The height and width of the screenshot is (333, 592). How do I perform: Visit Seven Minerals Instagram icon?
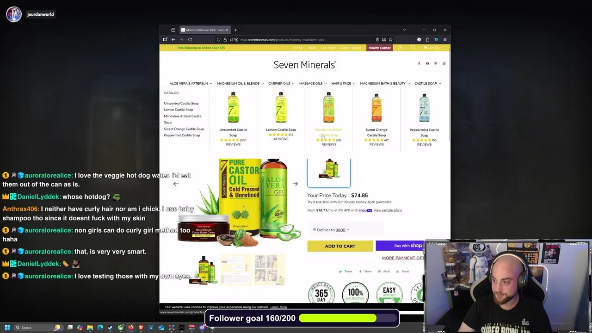(444, 63)
